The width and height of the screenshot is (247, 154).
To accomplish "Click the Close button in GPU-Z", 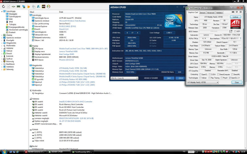I will click(237, 82).
